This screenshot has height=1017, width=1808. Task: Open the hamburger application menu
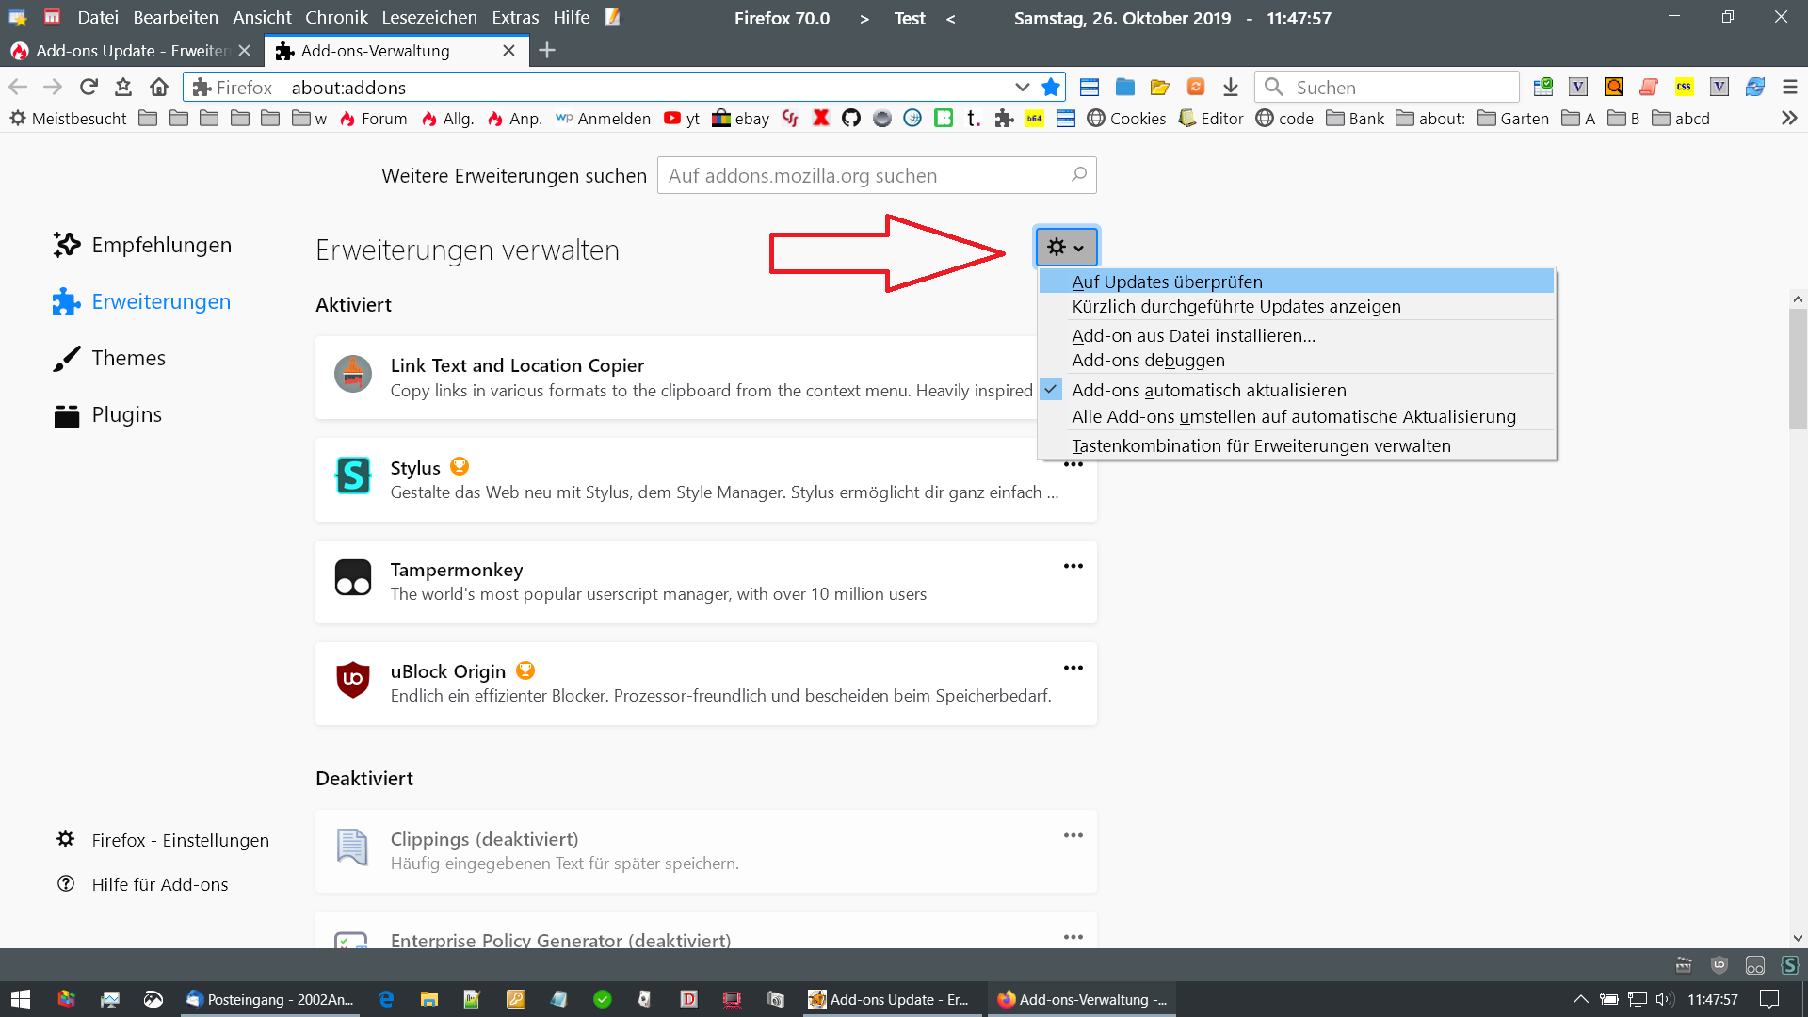coord(1789,87)
